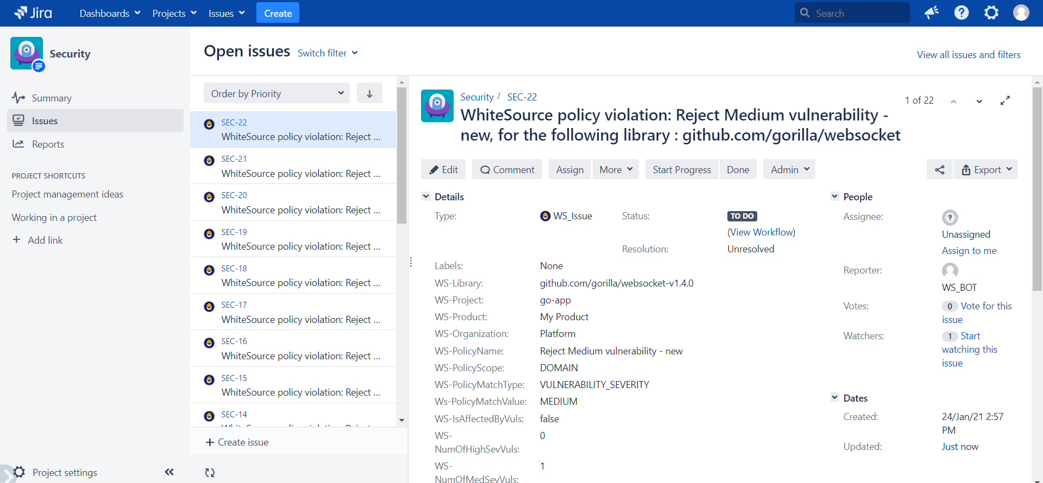The width and height of the screenshot is (1043, 483).
Task: Open the Admin dropdown
Action: click(790, 170)
